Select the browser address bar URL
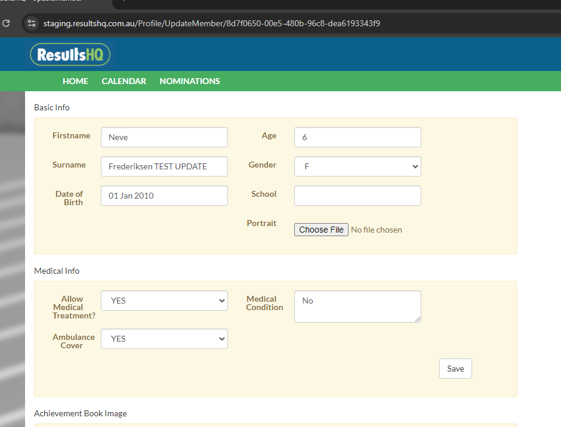The image size is (561, 427). coord(211,23)
